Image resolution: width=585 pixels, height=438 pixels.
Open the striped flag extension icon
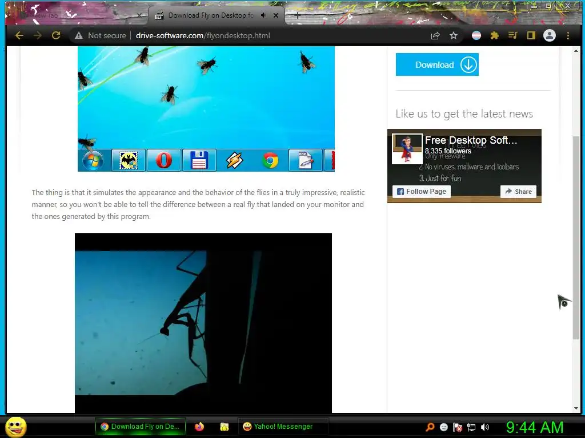pos(476,35)
